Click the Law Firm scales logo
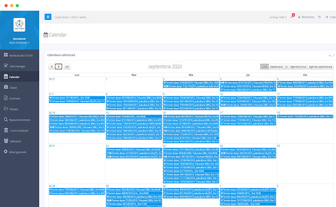 (x=19, y=27)
